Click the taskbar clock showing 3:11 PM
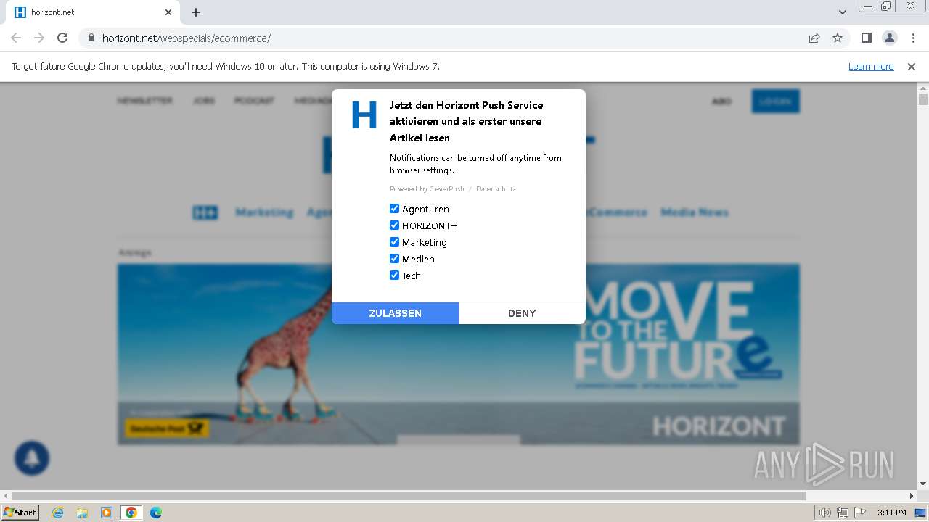The width and height of the screenshot is (929, 522). pos(891,513)
